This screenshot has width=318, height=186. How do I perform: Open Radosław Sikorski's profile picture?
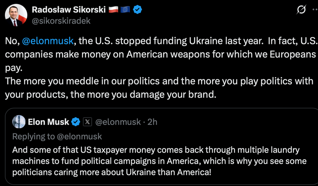coord(16,15)
